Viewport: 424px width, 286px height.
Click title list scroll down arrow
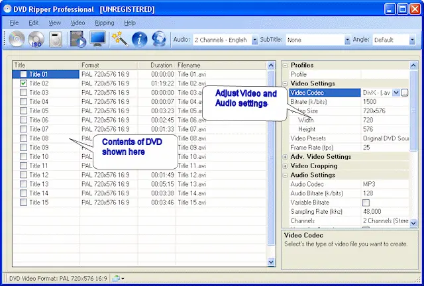271,262
